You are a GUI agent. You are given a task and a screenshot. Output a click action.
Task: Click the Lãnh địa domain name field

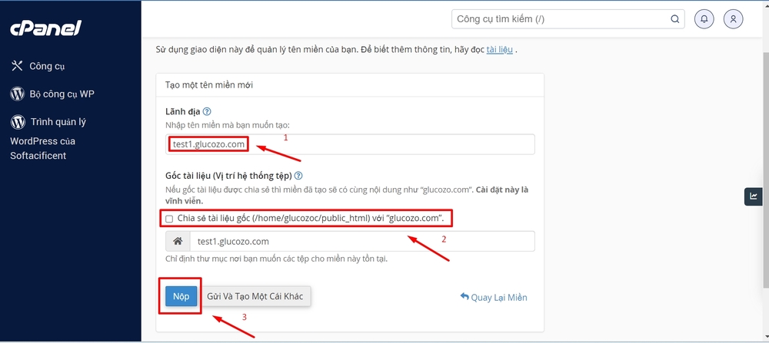point(350,144)
